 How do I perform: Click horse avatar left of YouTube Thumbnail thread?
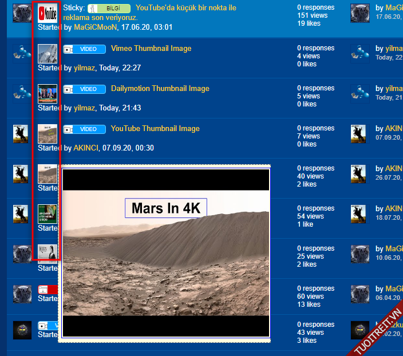tap(22, 133)
